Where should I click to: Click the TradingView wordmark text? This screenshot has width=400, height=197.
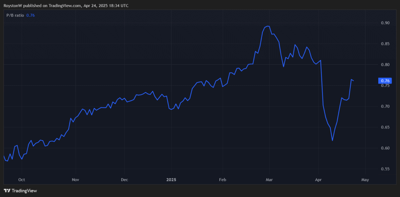coord(24,191)
